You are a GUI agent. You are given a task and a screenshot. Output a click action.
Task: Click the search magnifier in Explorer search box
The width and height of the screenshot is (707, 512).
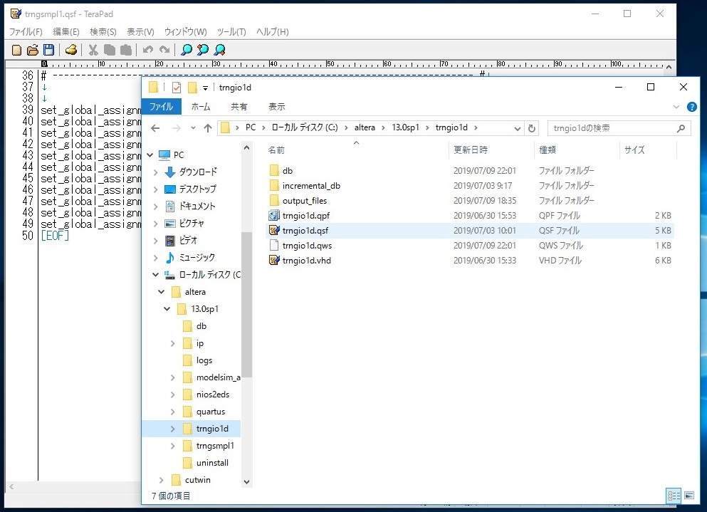coord(681,128)
